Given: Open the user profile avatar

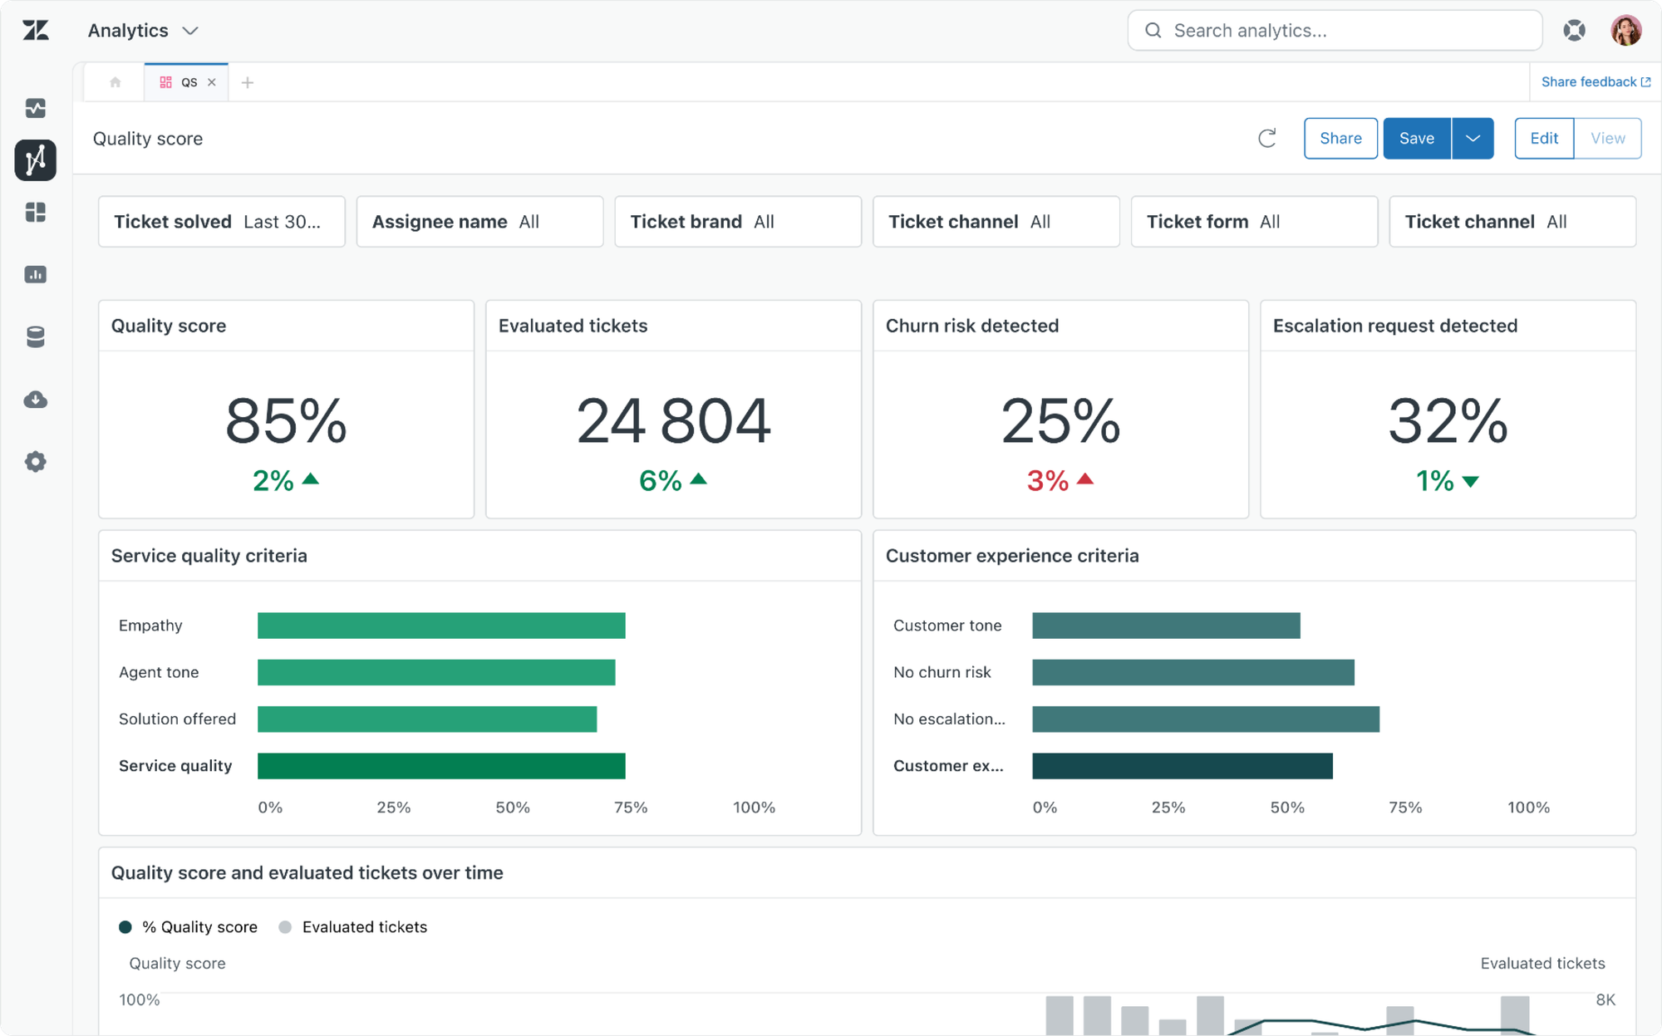Looking at the screenshot, I should coord(1625,31).
